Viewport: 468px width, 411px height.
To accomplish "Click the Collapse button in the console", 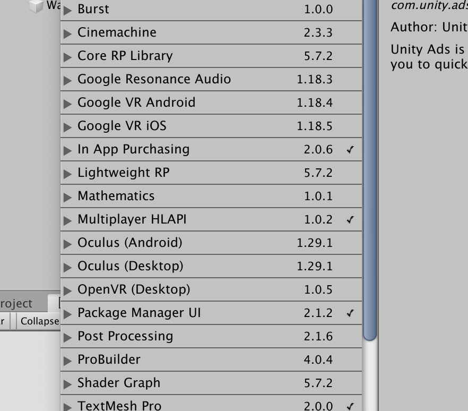I will [39, 321].
